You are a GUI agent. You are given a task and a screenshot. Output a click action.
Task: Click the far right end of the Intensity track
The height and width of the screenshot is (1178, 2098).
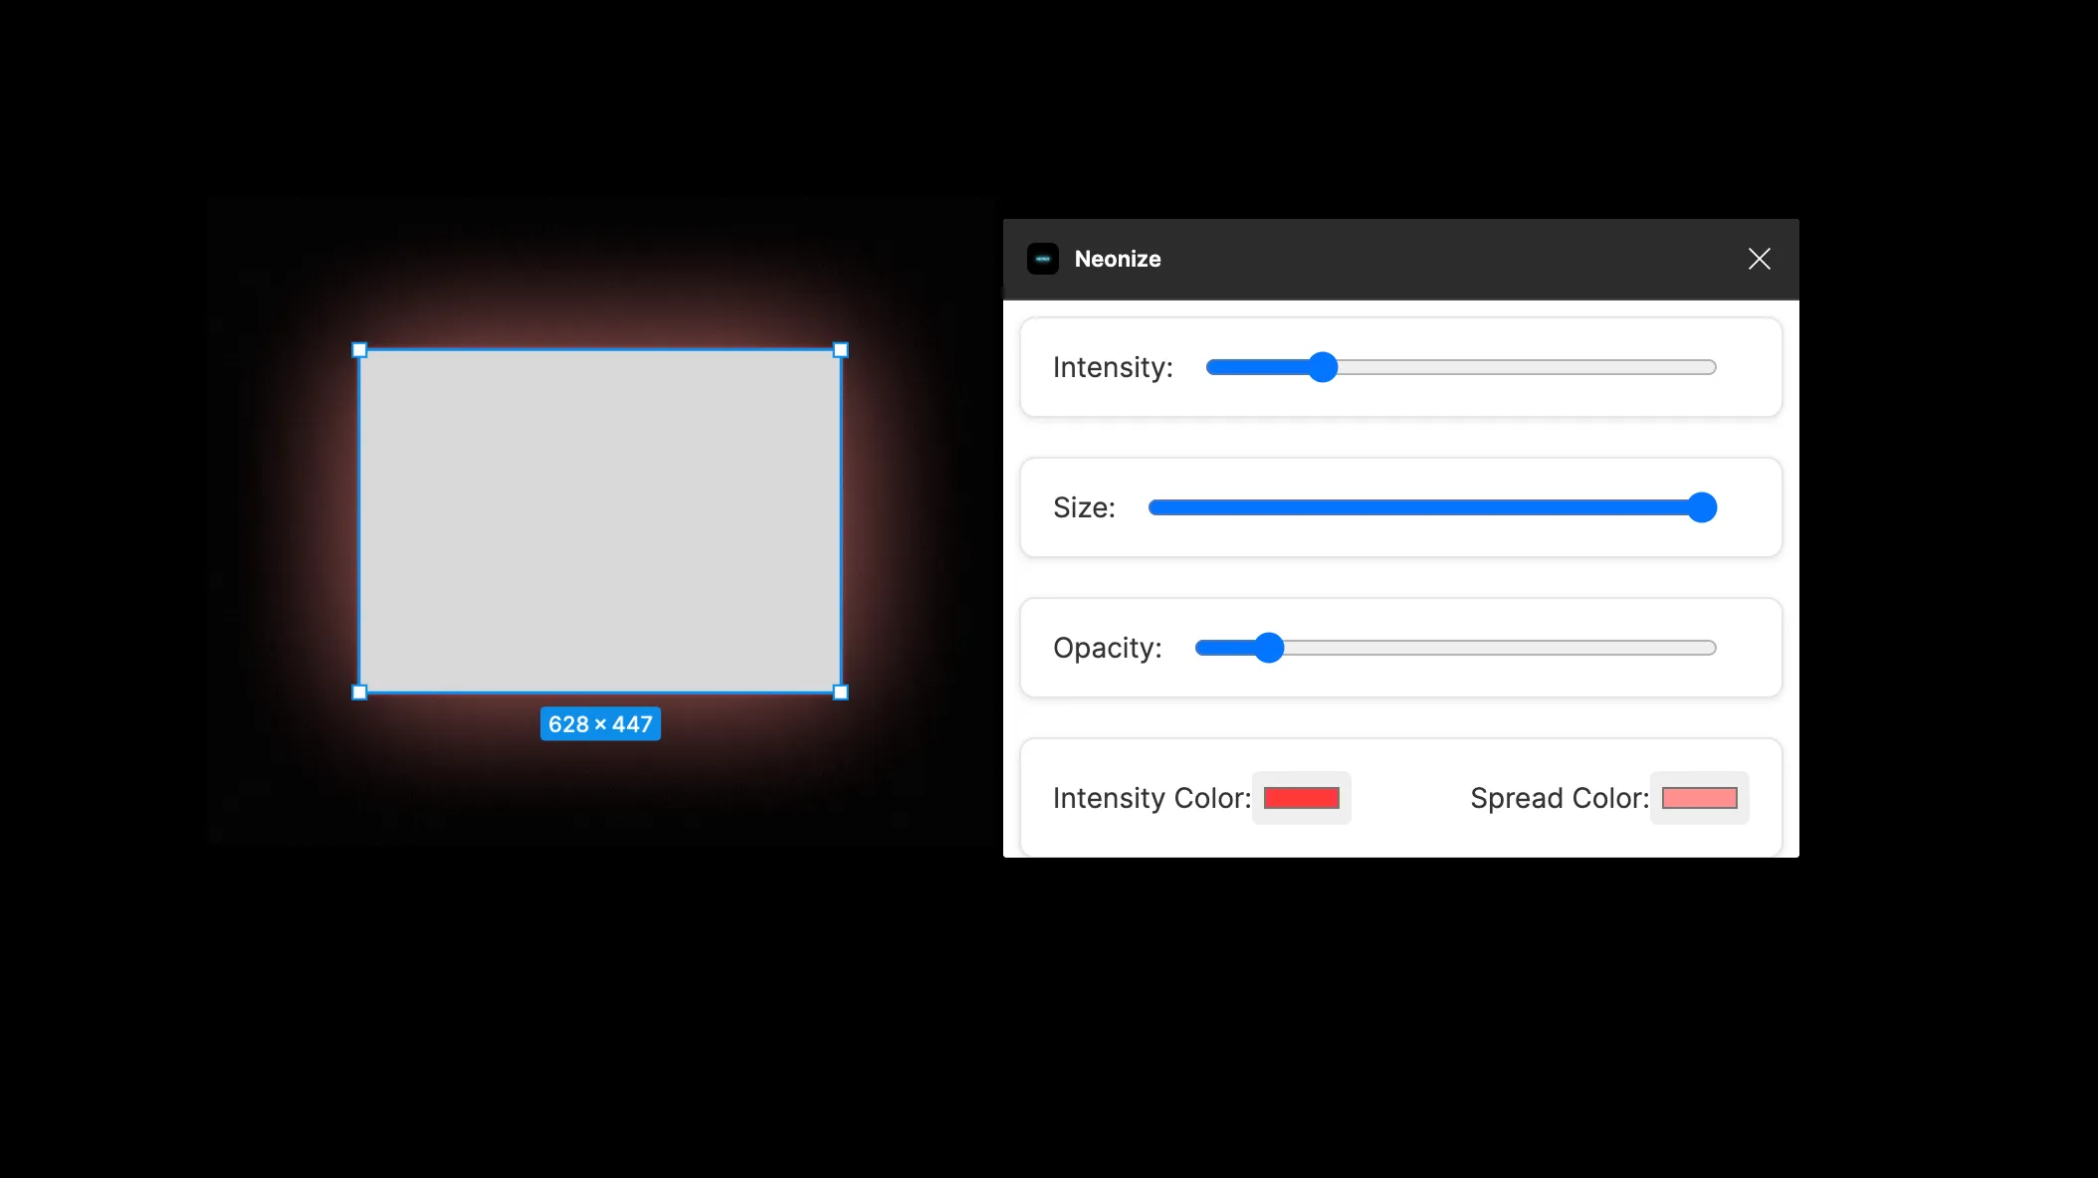1710,367
